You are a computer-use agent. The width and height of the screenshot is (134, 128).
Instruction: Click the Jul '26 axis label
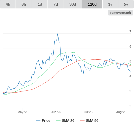88,112
